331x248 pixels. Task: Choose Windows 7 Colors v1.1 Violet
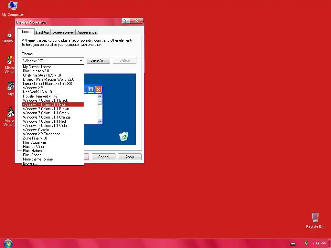click(53, 126)
